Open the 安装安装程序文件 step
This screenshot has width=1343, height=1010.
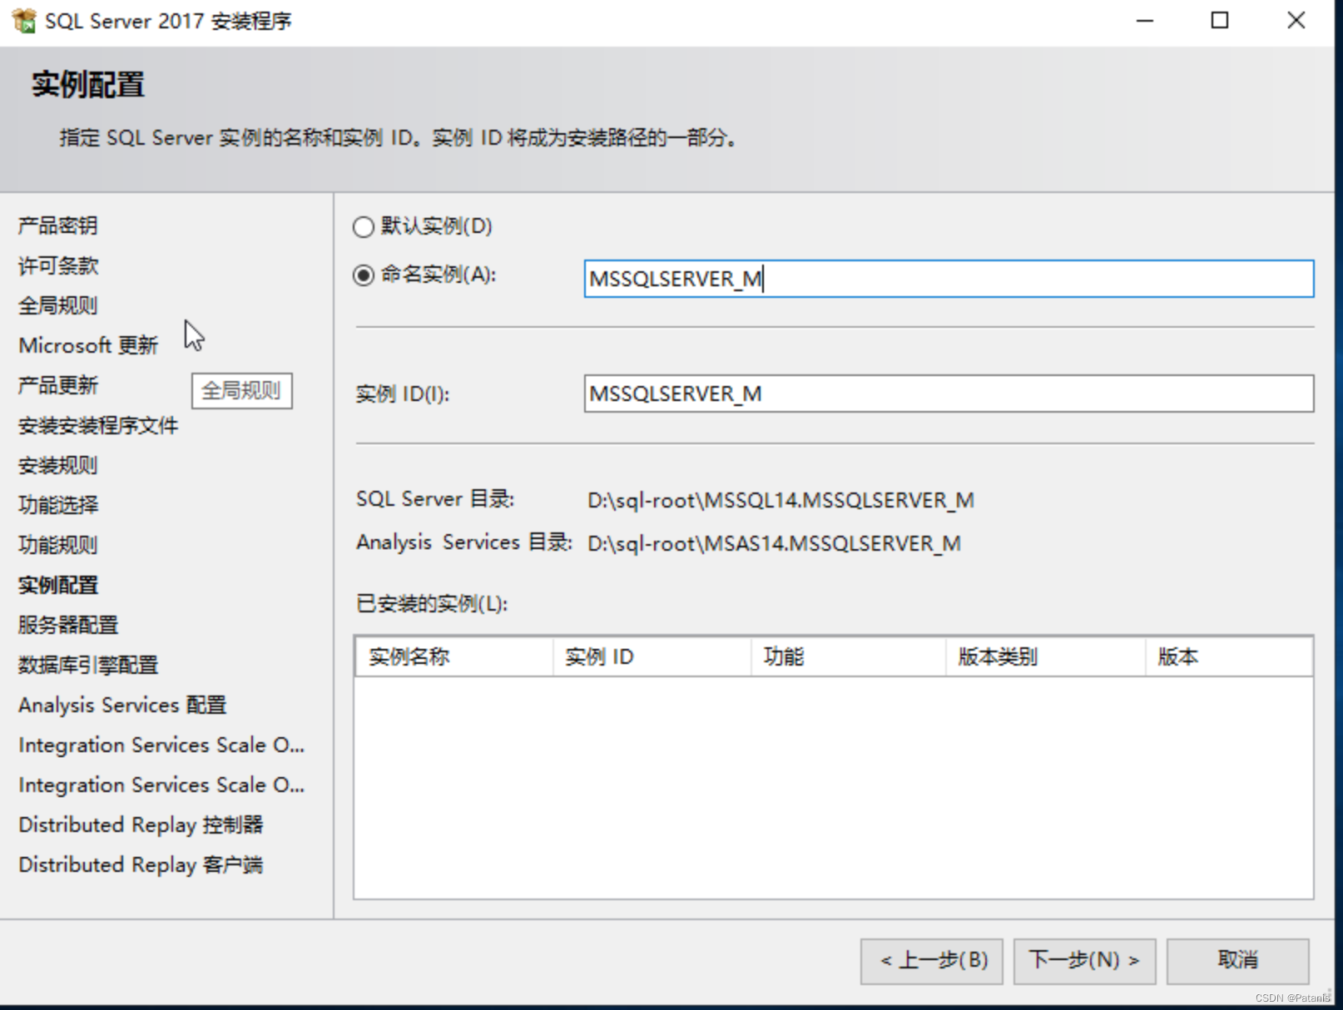(98, 425)
